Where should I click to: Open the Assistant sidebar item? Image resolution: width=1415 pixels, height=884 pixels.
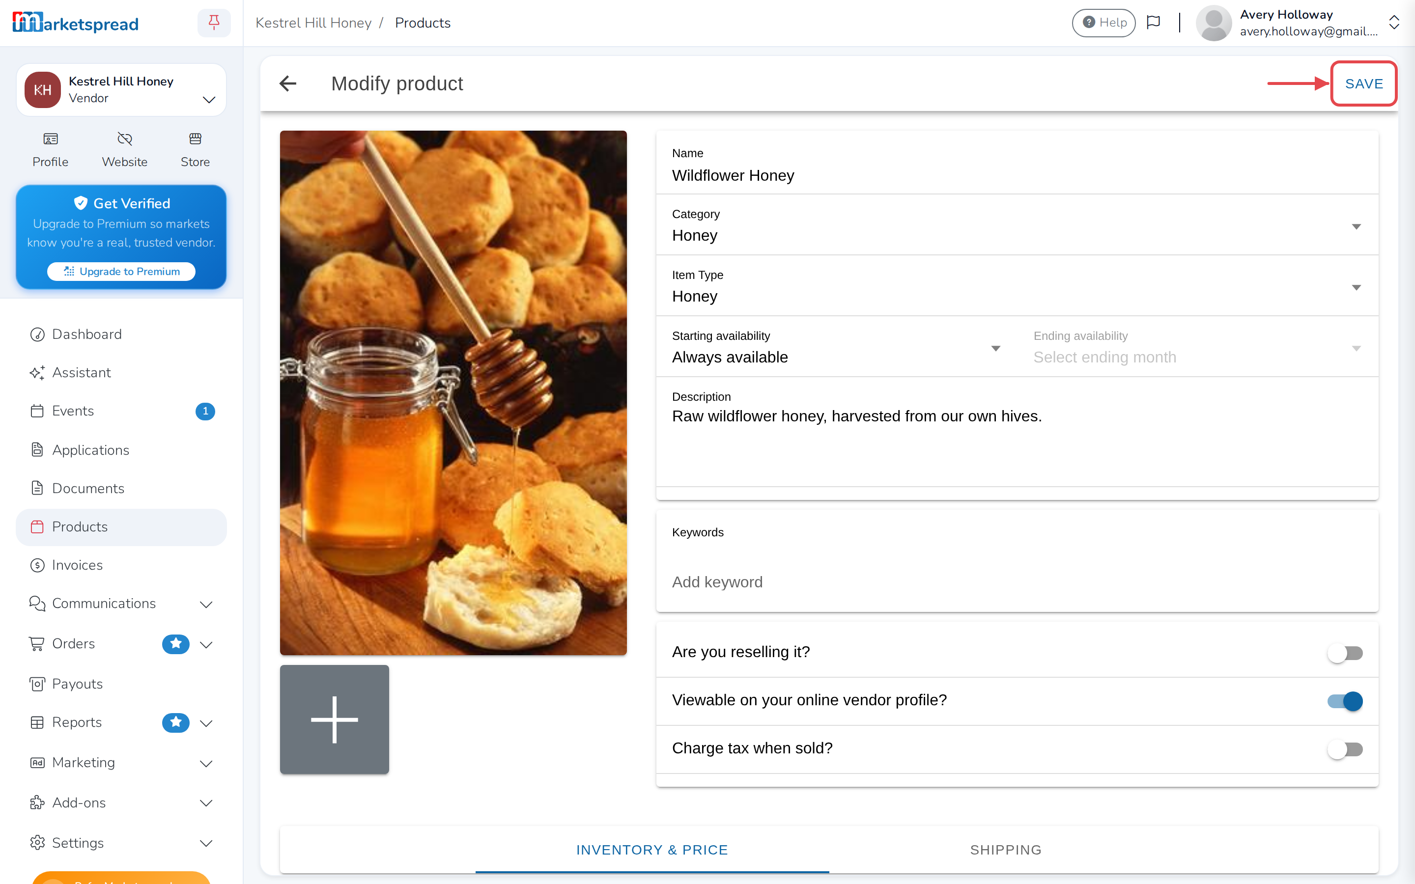(121, 372)
